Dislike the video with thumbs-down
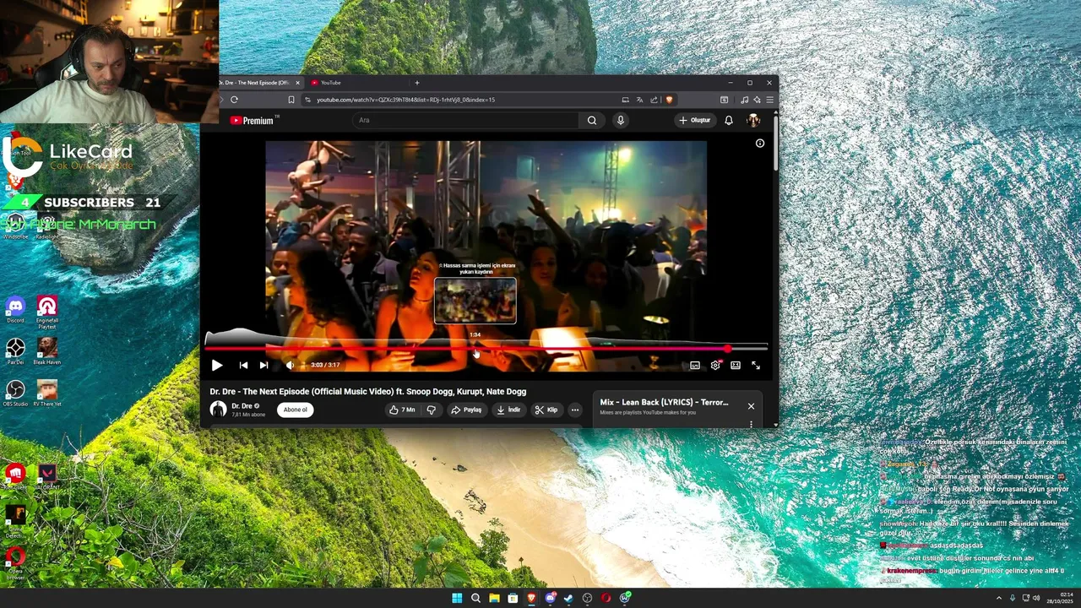Viewport: 1081px width, 608px height. click(x=431, y=410)
